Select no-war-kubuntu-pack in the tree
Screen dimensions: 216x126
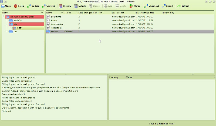point(22,17)
